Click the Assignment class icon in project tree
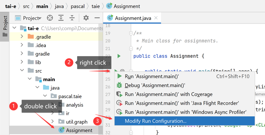 point(61,130)
